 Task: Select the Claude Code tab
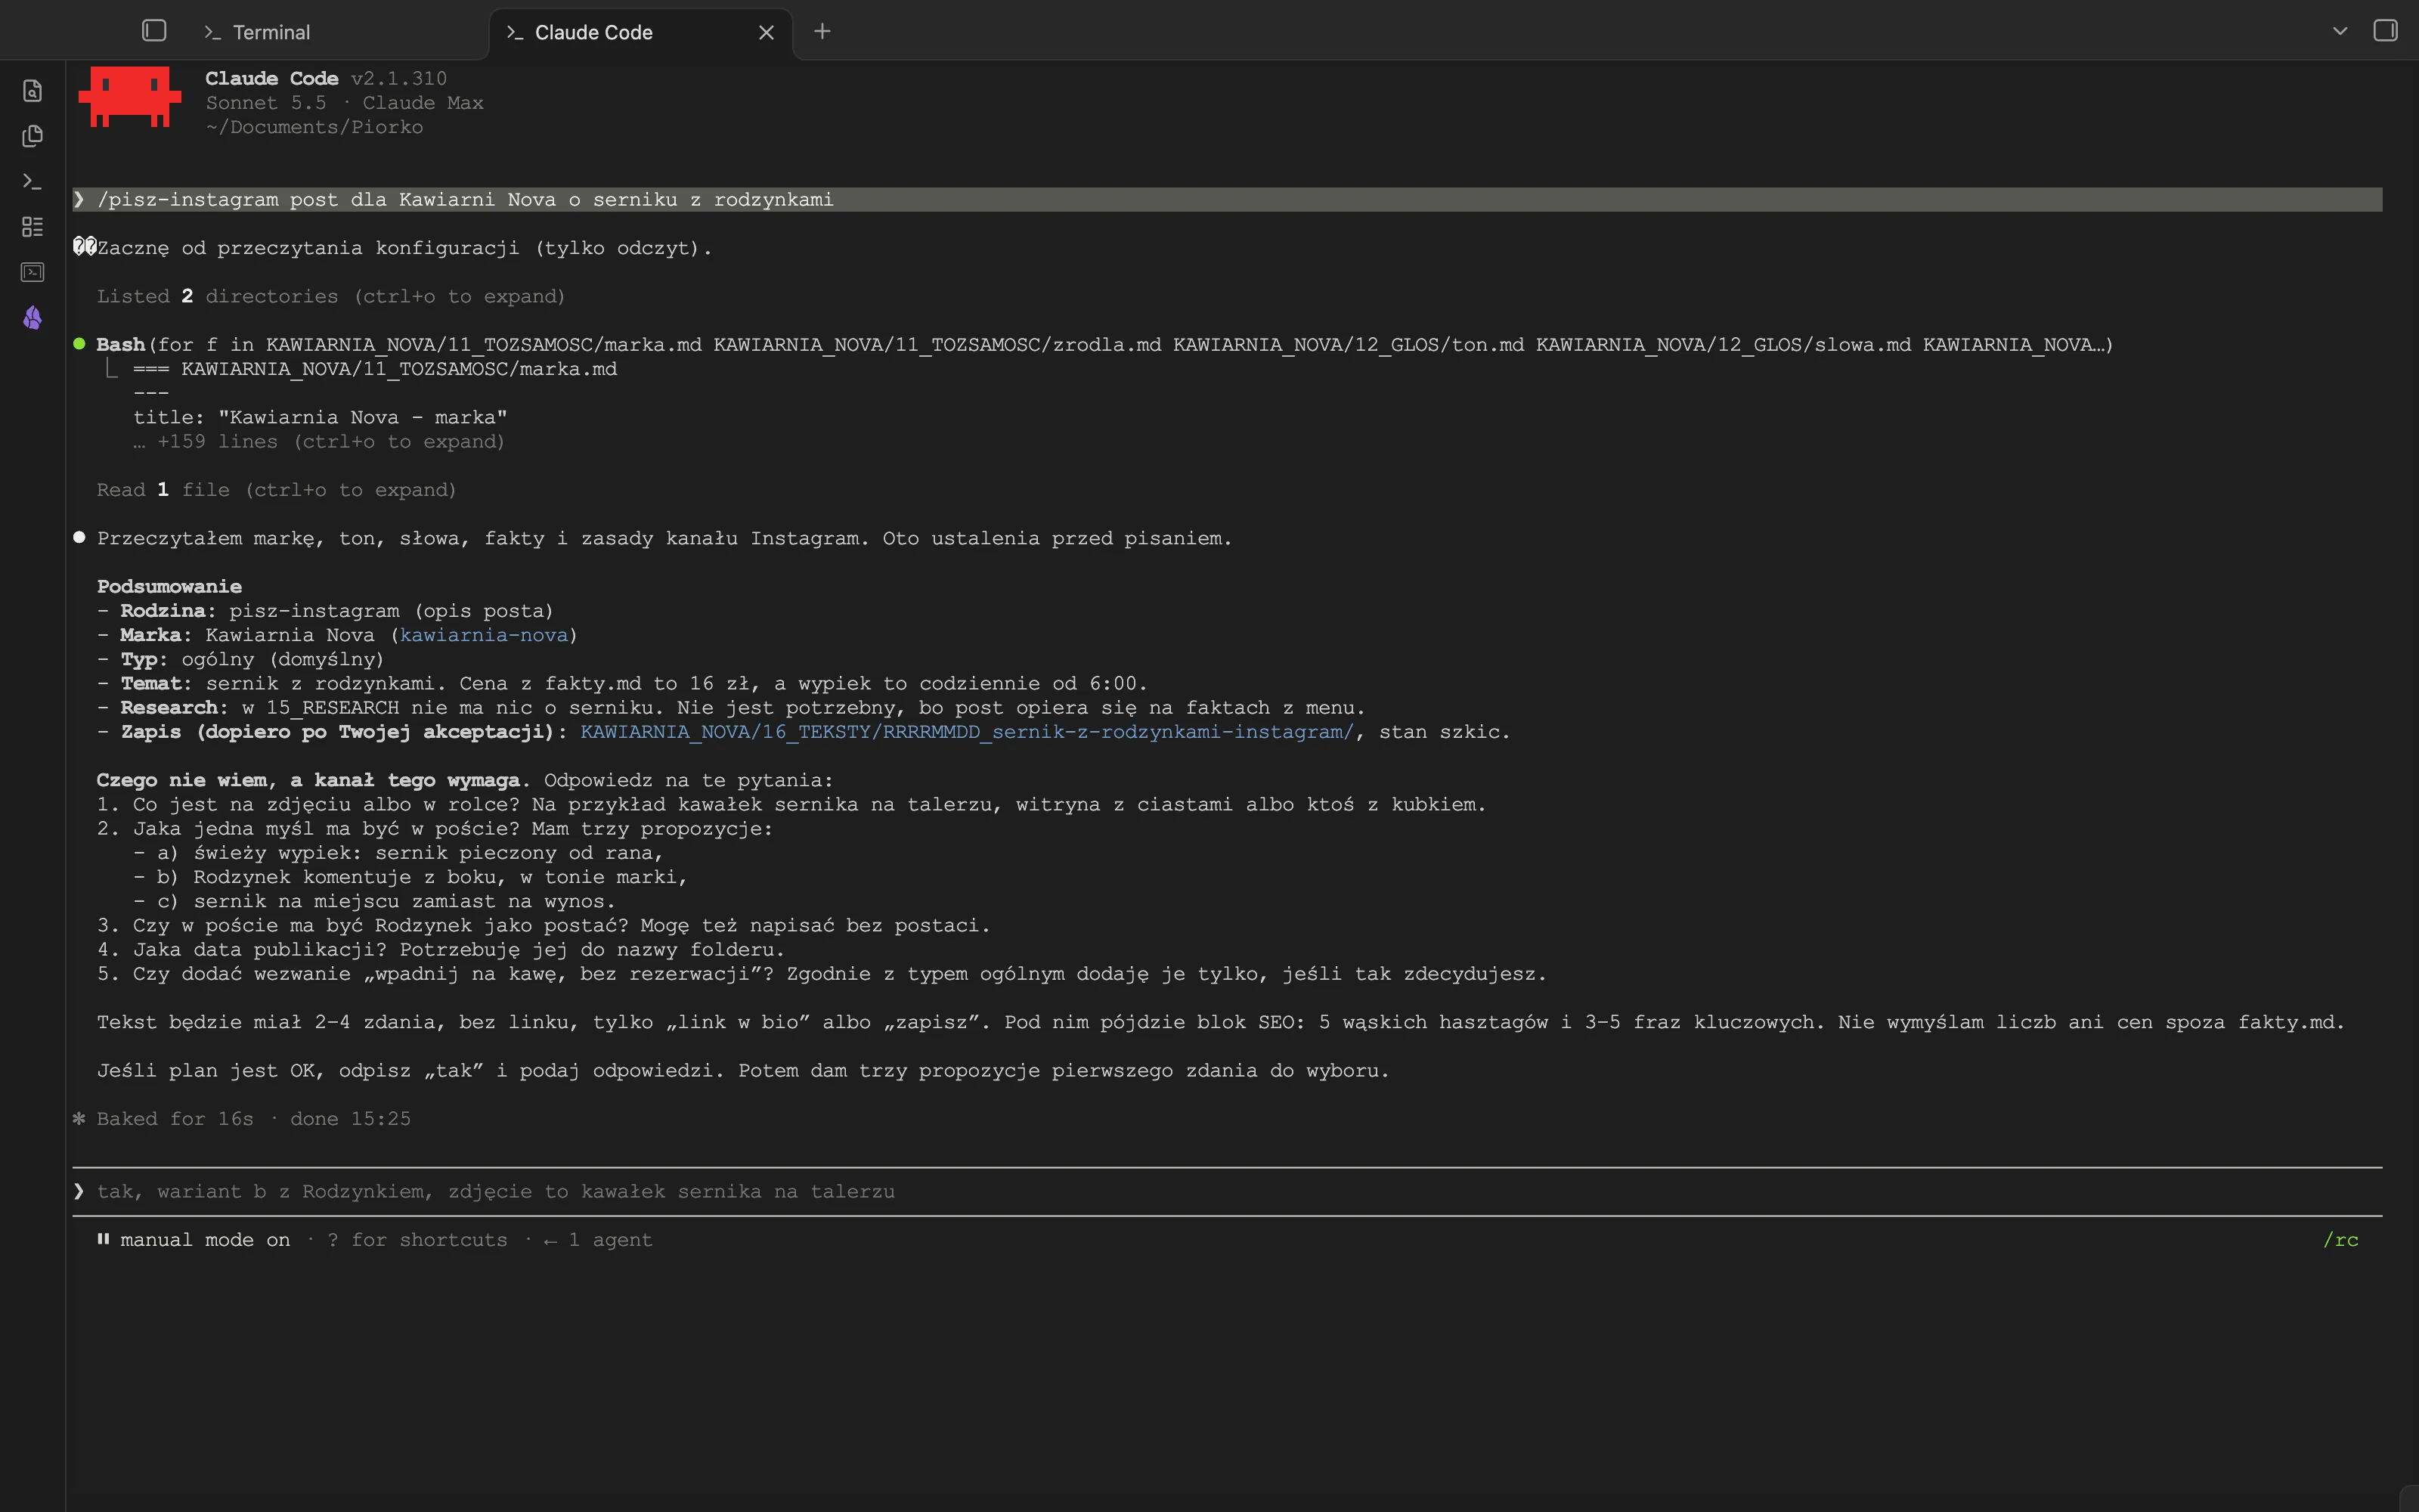593,32
